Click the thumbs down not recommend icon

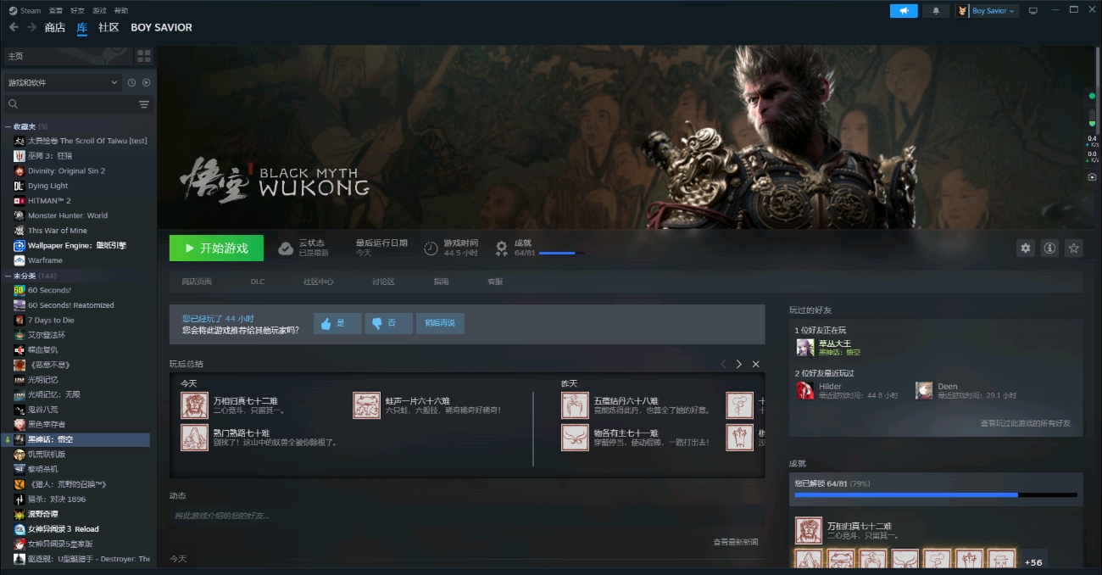(377, 323)
